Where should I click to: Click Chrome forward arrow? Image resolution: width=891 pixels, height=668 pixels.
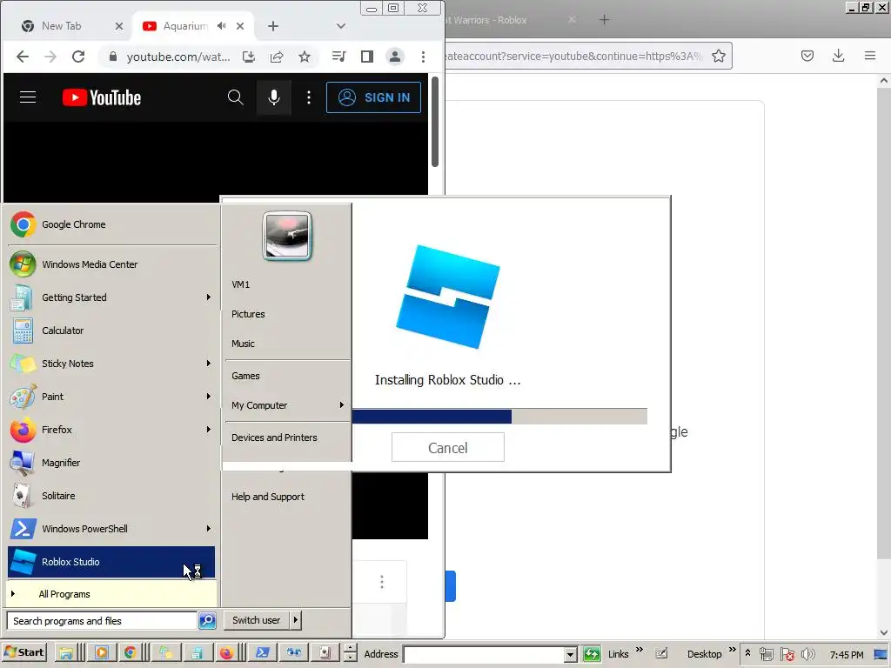[x=50, y=57]
